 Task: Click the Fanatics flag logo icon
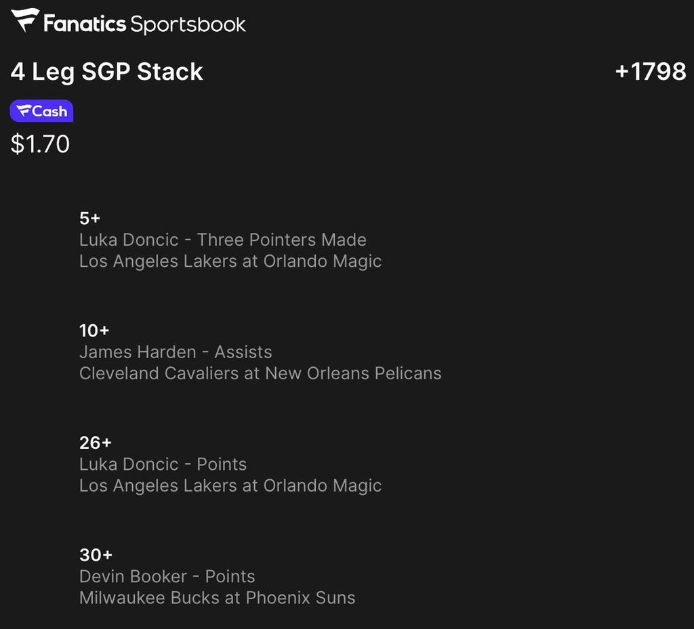pos(25,22)
